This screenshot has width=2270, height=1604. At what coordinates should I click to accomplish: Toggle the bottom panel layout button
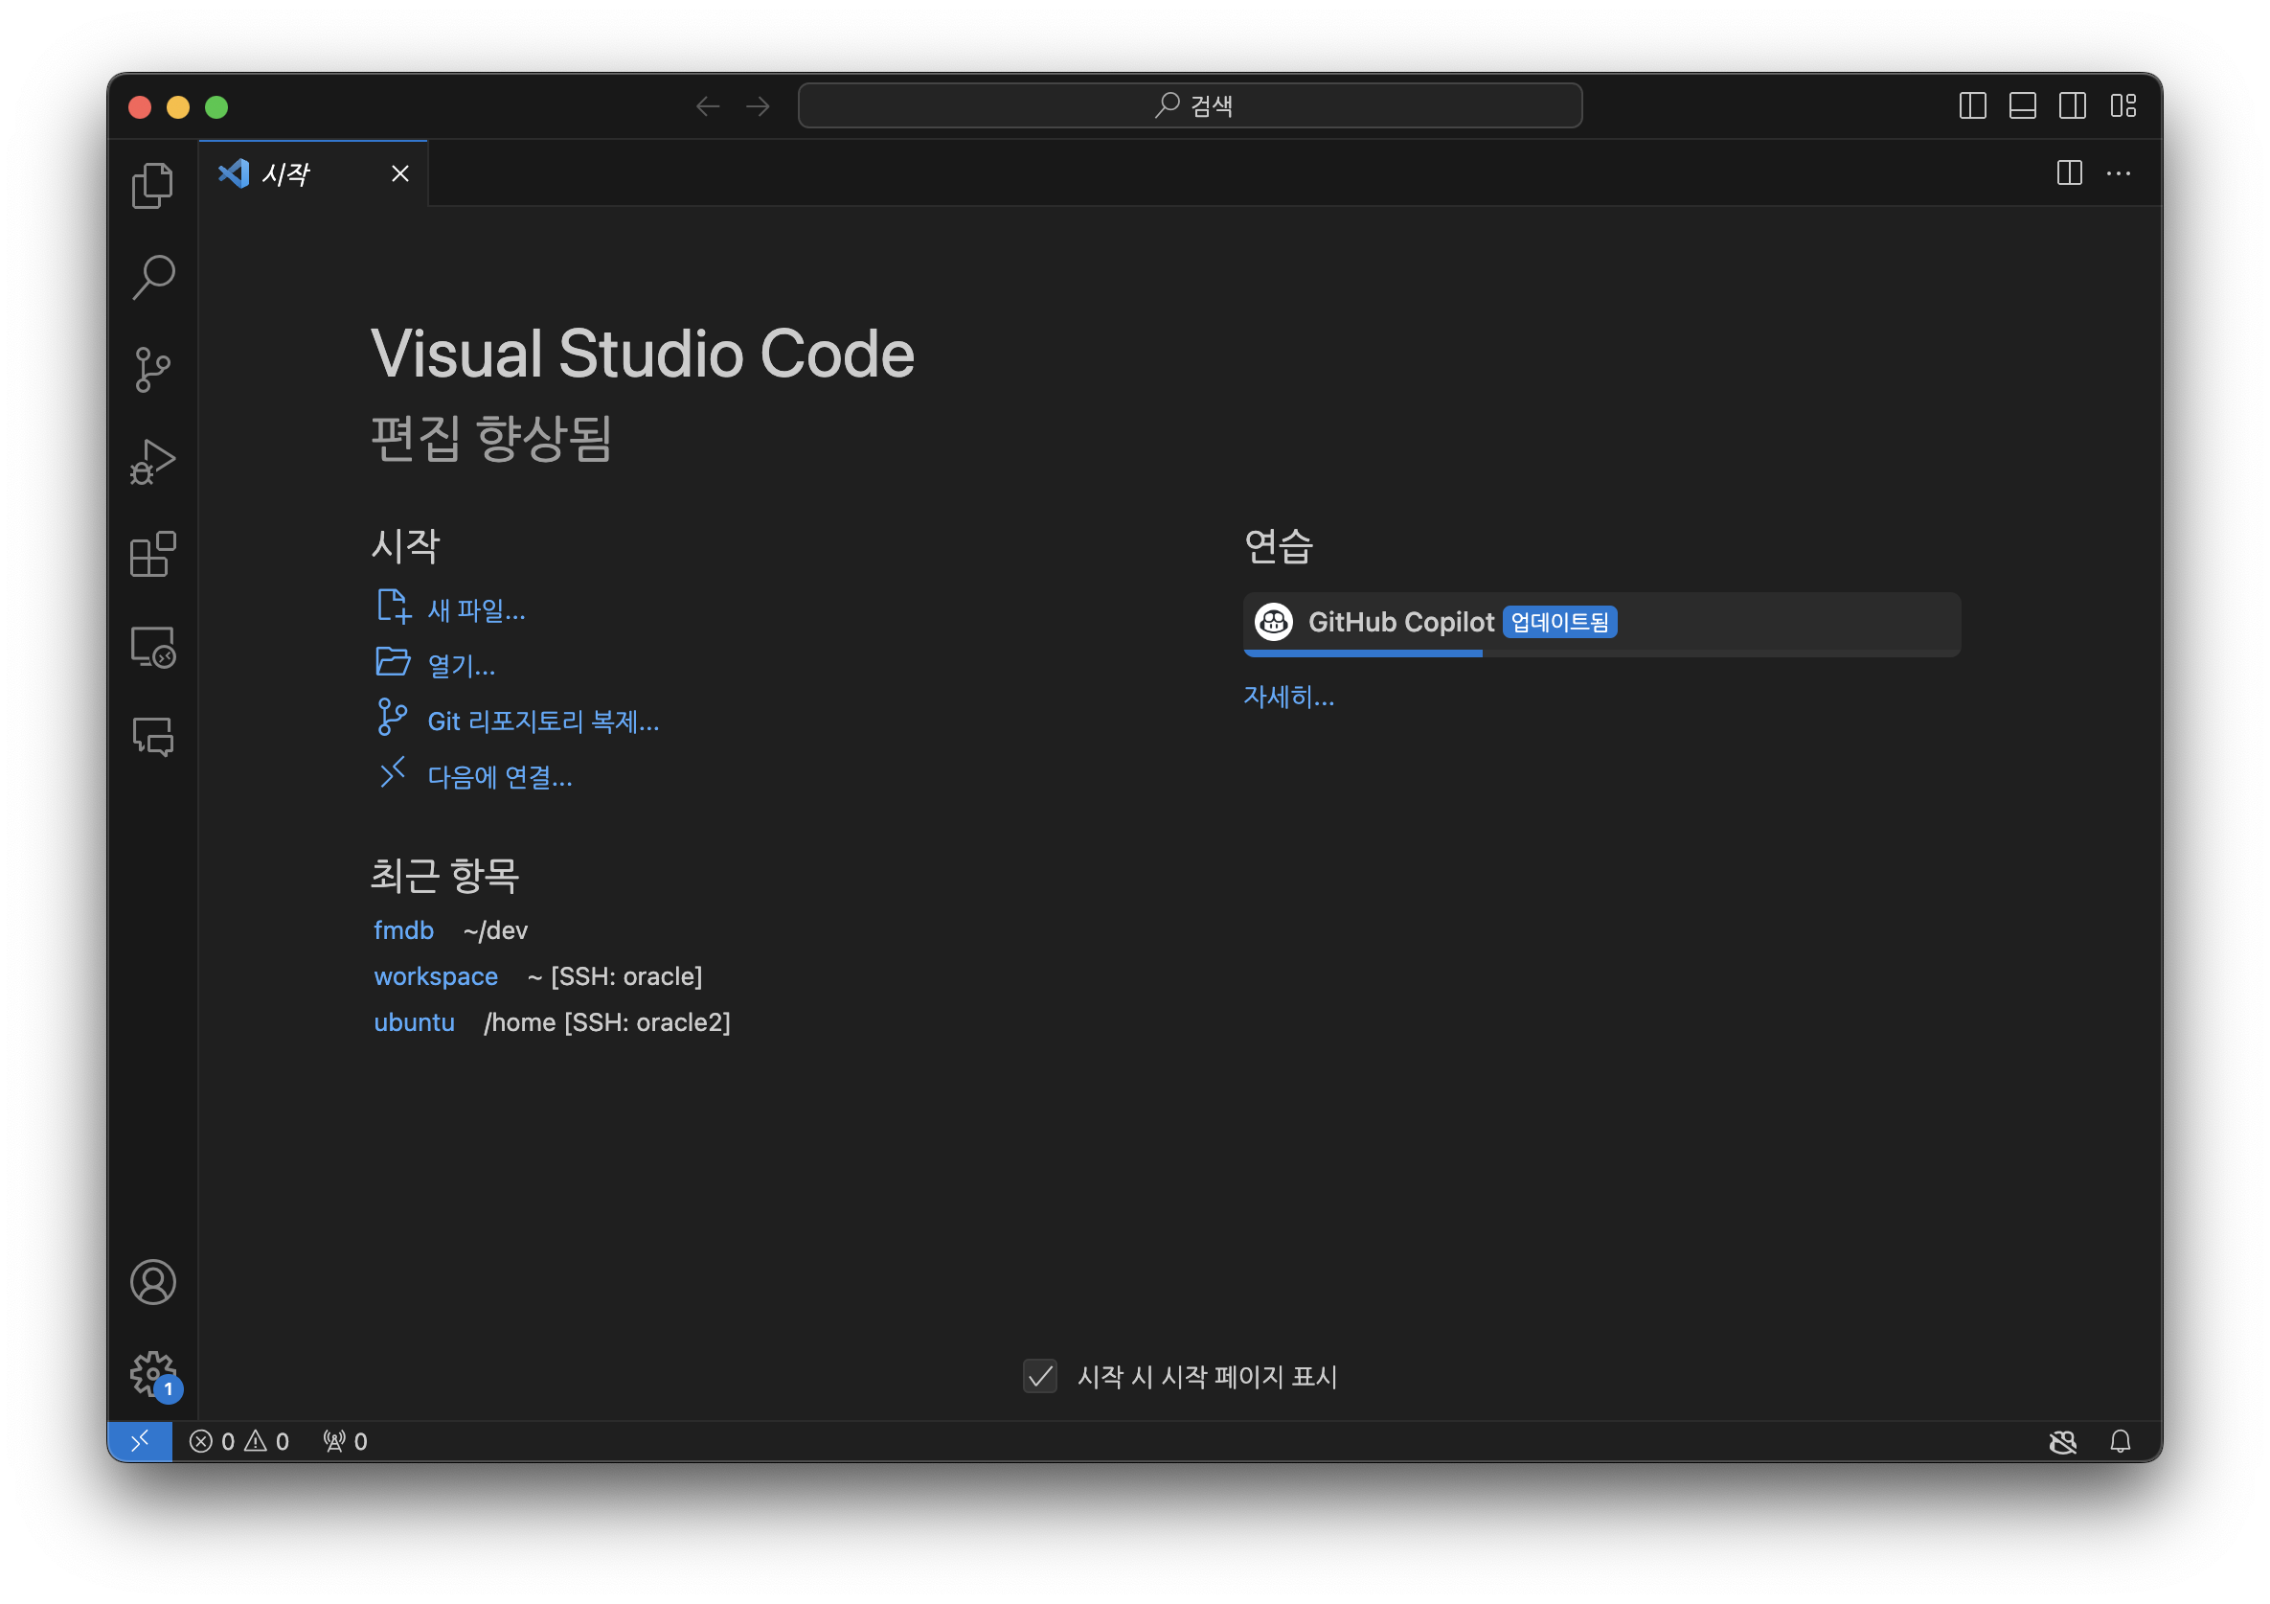tap(2023, 105)
